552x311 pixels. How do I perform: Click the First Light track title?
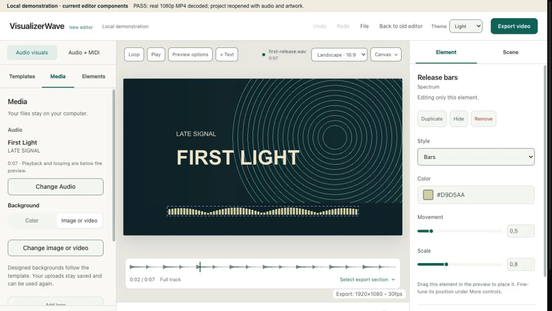[x=23, y=142]
